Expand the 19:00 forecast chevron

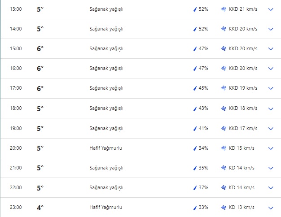coord(271,128)
